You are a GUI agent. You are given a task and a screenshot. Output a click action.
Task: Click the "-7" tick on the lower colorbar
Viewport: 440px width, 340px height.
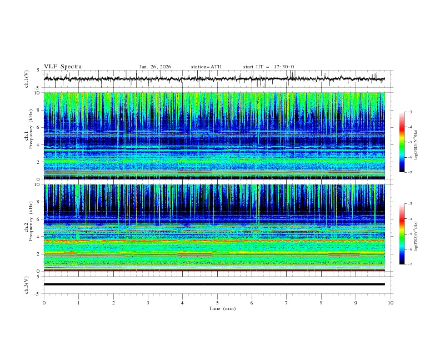410,264
